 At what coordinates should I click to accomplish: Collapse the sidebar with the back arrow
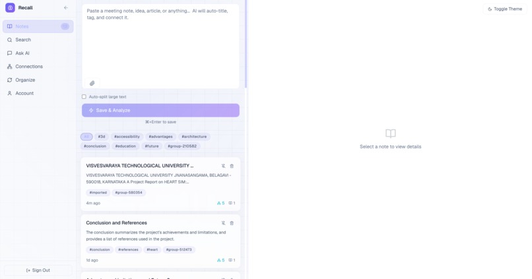coord(66,7)
